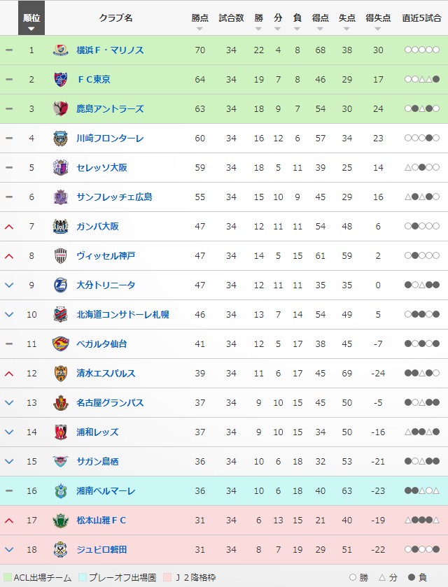This screenshot has width=448, height=587.
Task: Click the Jubilo Iwata club crest
Action: point(60,550)
